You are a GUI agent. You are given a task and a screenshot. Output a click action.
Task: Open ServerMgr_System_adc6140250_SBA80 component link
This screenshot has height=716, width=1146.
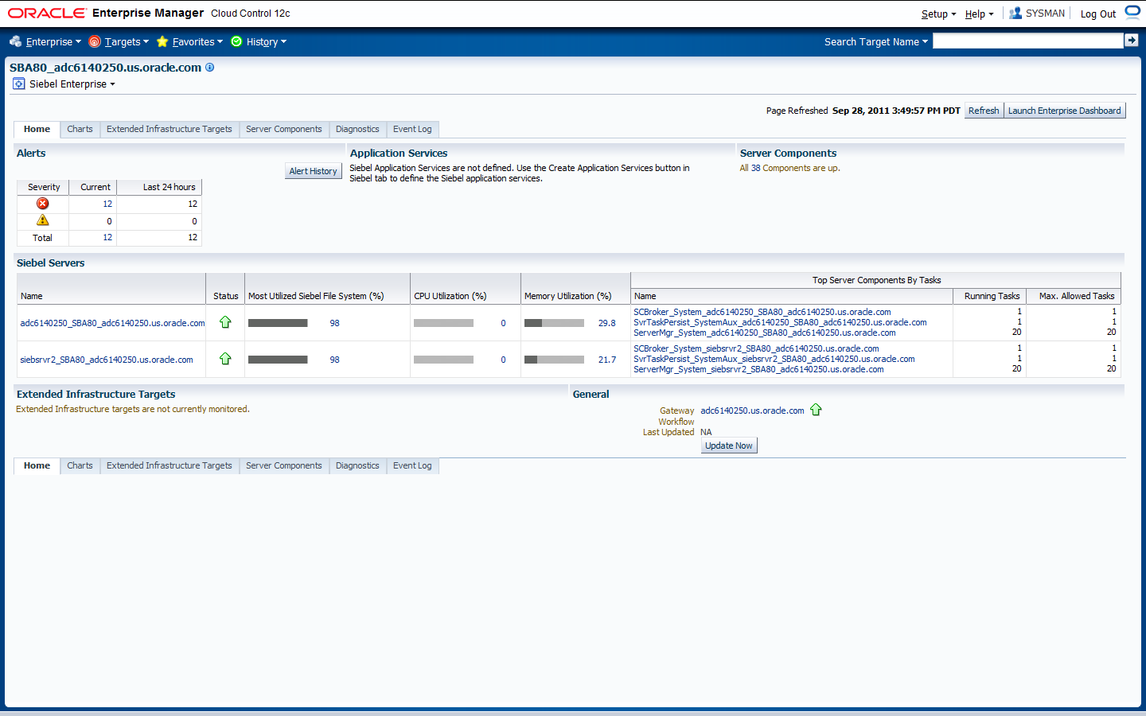point(765,333)
